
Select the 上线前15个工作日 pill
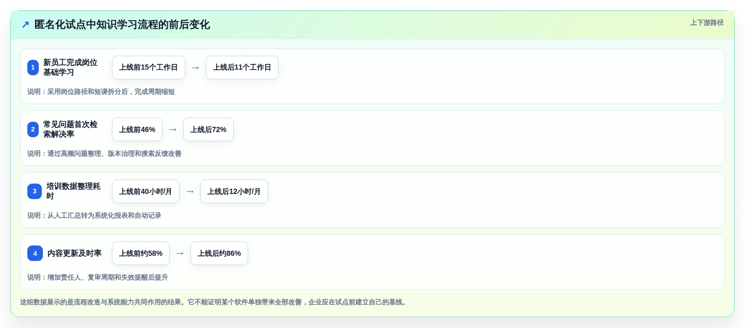click(149, 68)
